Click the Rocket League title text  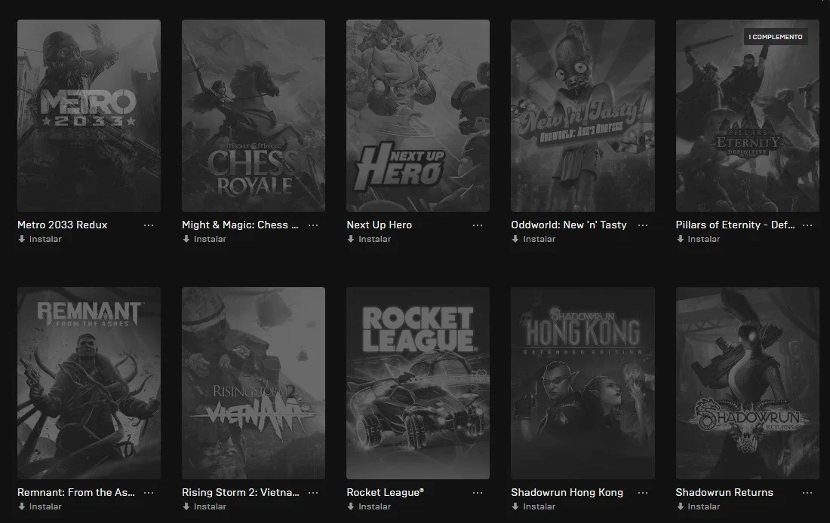[386, 492]
